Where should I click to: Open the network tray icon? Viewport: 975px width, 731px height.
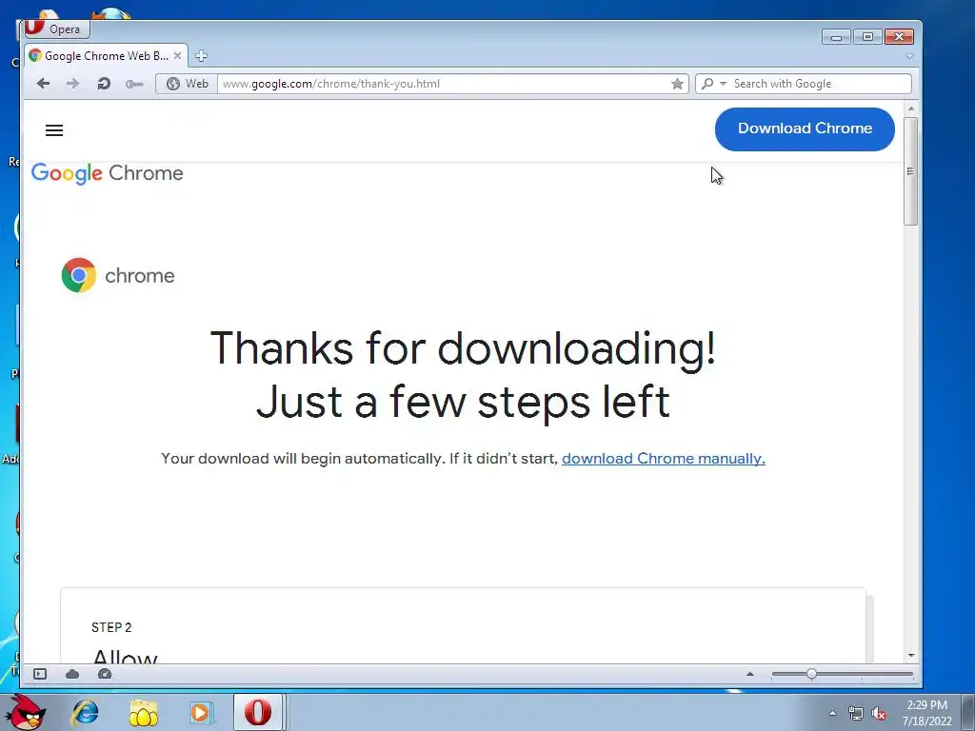(x=856, y=714)
